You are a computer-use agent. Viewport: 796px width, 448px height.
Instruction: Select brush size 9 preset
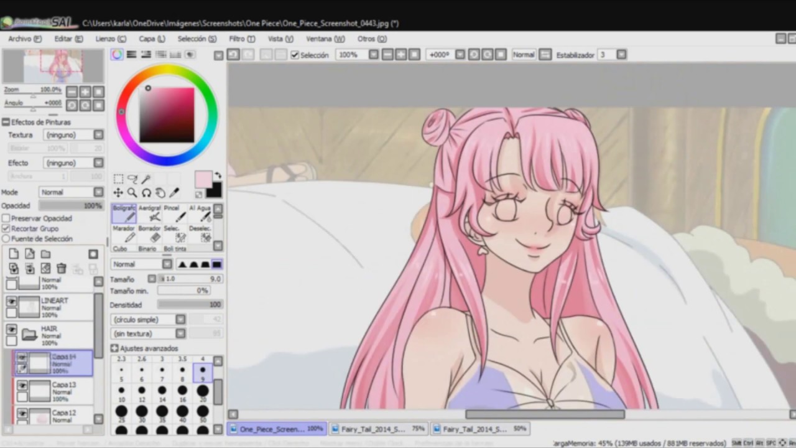coord(203,373)
